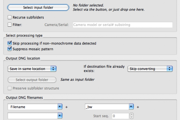This screenshot has height=120, width=180.
Task: Focus the Camera/Serial substring field
Action: tap(123, 25)
